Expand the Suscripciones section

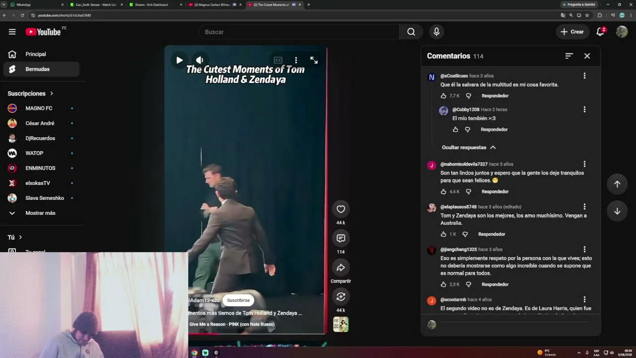click(30, 93)
